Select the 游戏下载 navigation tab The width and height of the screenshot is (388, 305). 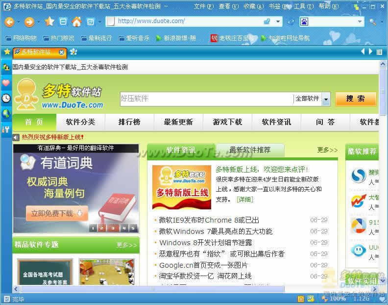(x=227, y=122)
